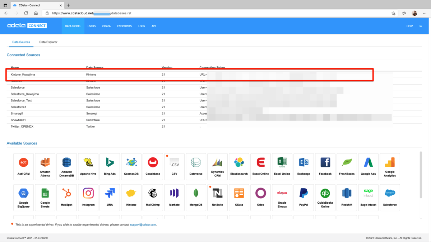The height and width of the screenshot is (242, 431).
Task: Email support@cdata.com via the link
Action: tap(143, 225)
